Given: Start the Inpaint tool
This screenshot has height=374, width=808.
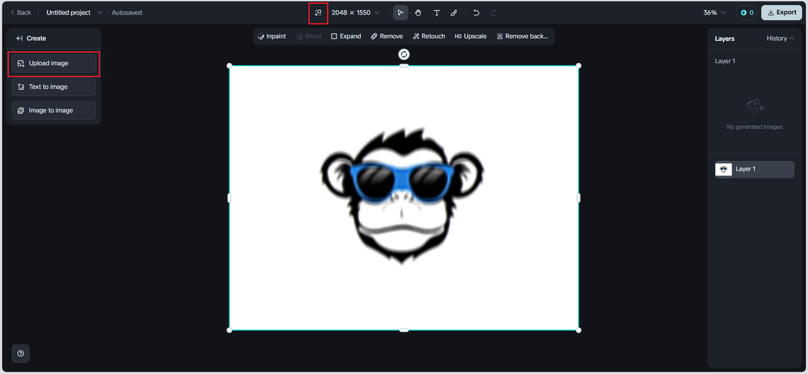Looking at the screenshot, I should coord(272,37).
